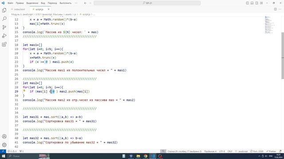Viewport: 284px width, 159px height.
Task: Click the split editor right icon
Action: coord(275,9)
